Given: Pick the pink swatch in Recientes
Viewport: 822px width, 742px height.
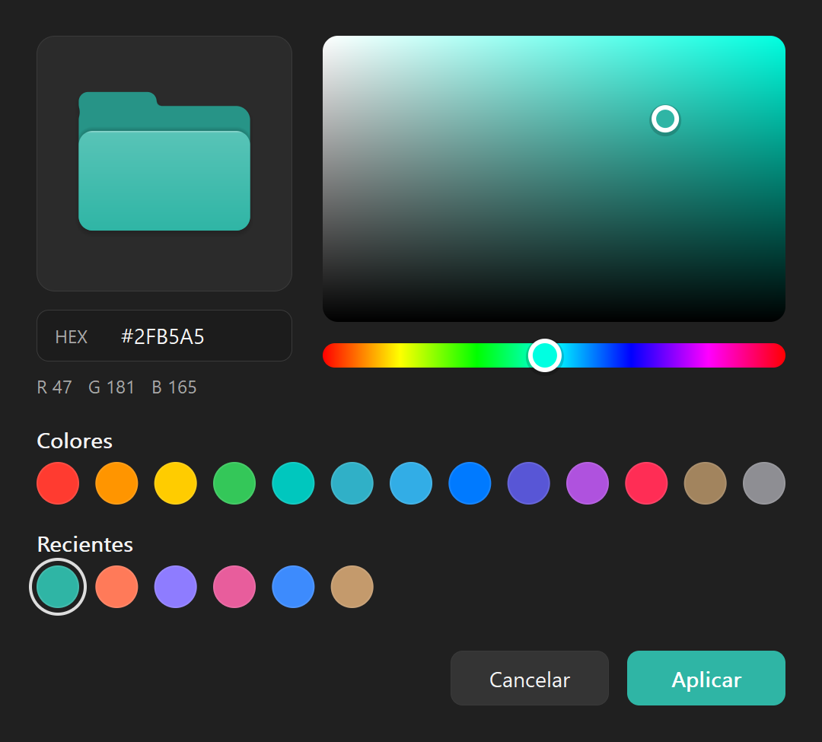Looking at the screenshot, I should [x=234, y=587].
